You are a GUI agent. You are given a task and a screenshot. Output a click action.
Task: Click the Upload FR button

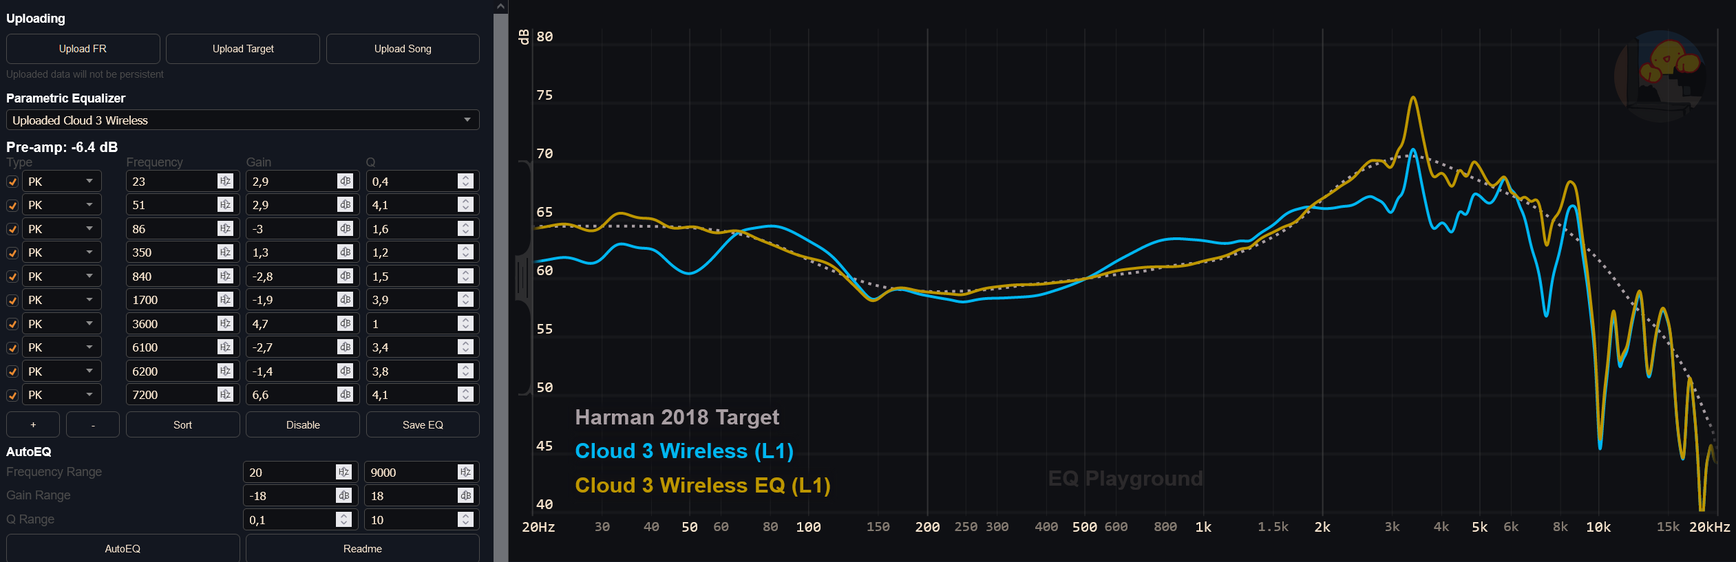tap(83, 49)
